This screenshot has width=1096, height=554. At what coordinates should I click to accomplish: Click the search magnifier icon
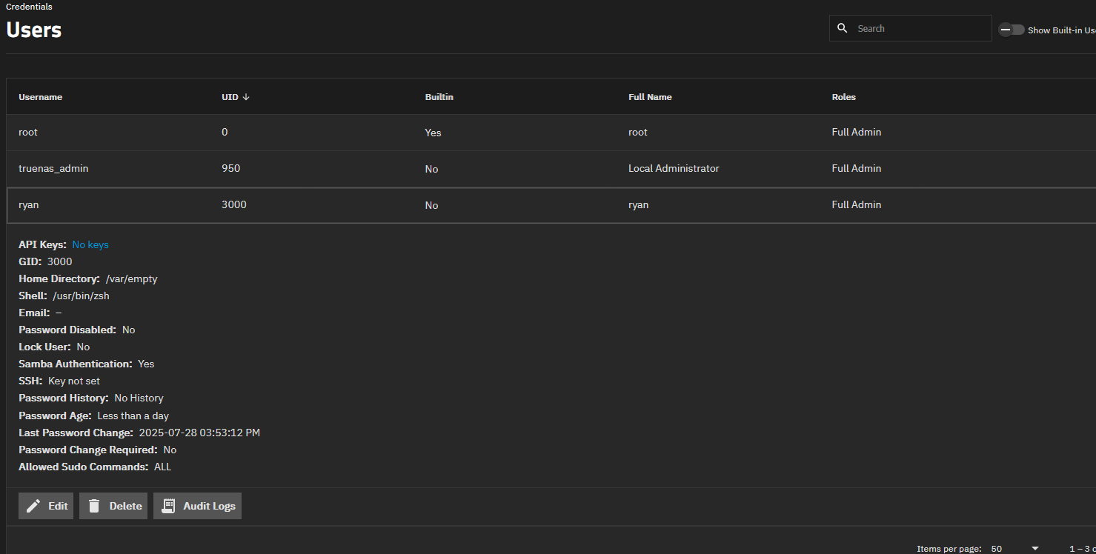(x=842, y=28)
